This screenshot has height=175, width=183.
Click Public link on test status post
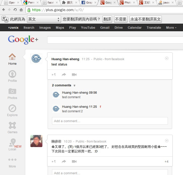pyautogui.click(x=98, y=59)
